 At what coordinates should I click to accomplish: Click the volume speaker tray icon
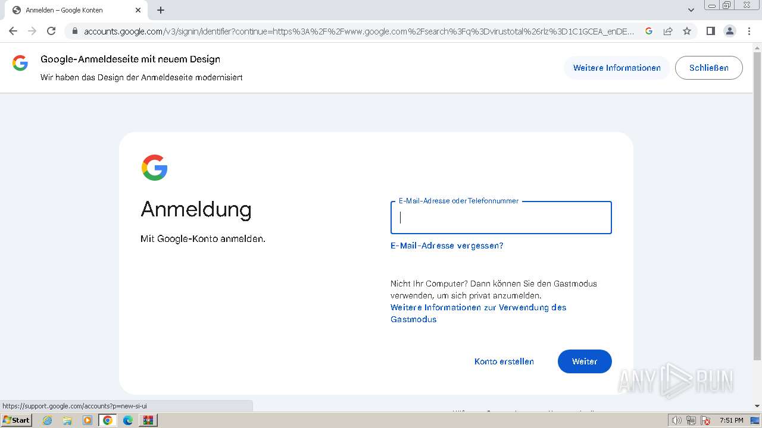[677, 420]
